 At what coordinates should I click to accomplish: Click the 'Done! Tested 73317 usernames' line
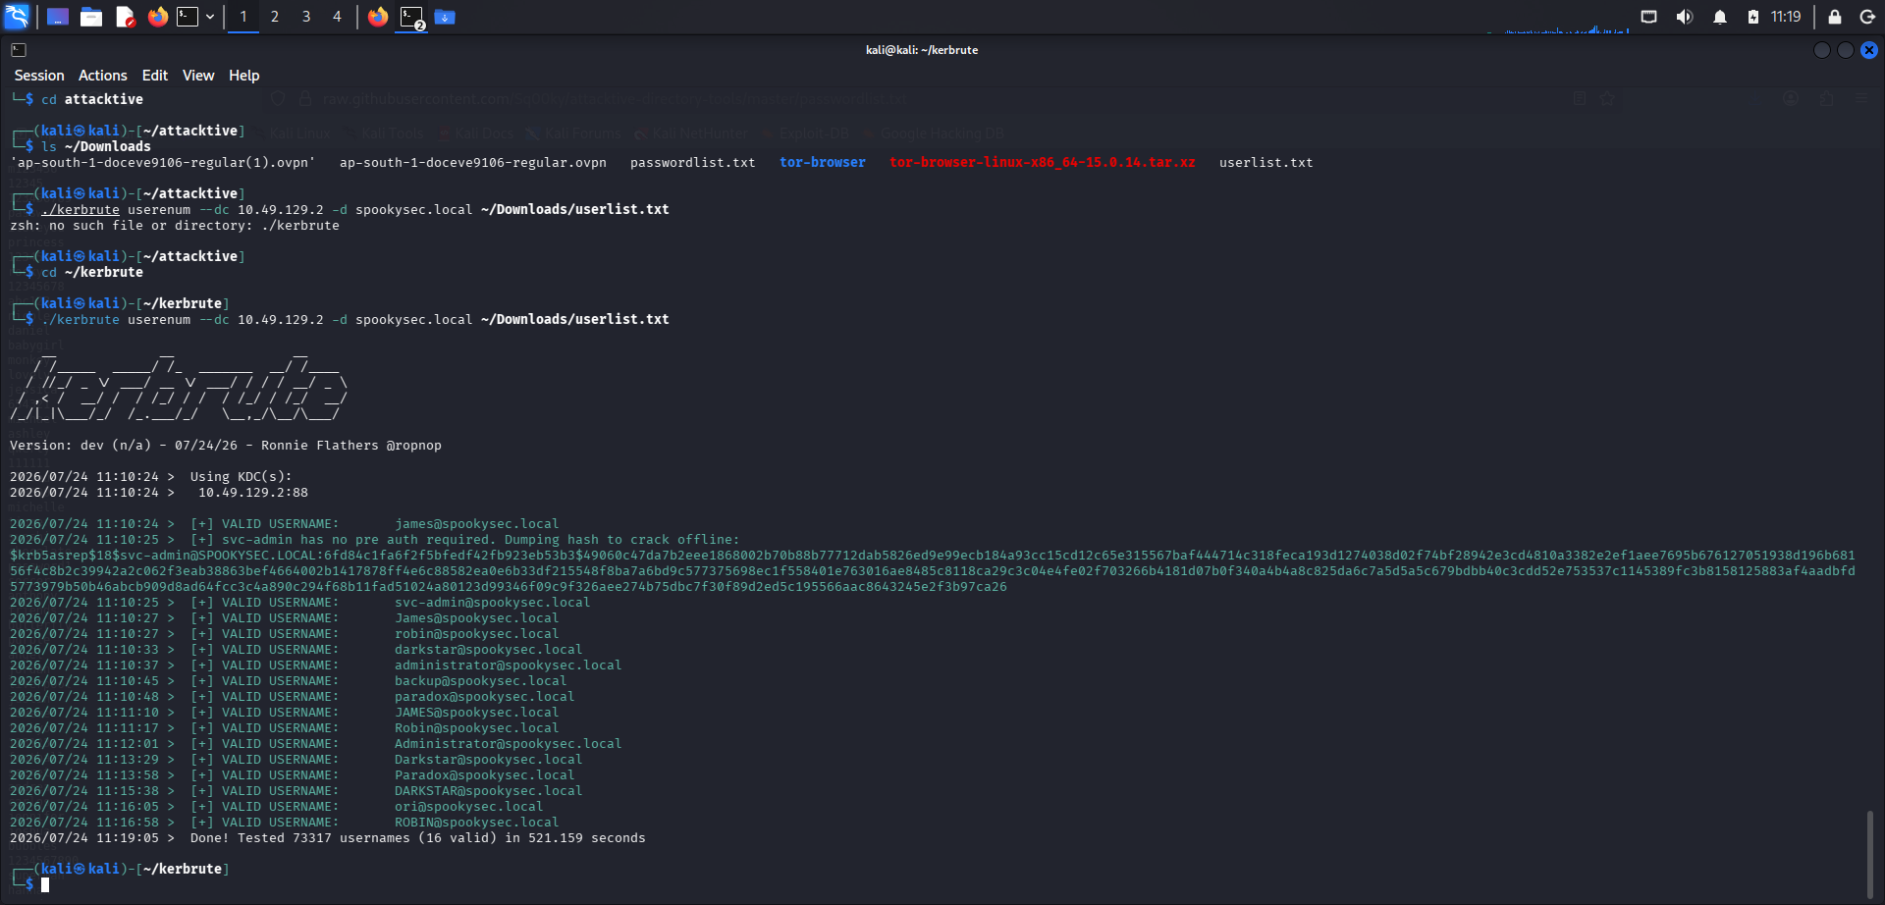point(328,838)
